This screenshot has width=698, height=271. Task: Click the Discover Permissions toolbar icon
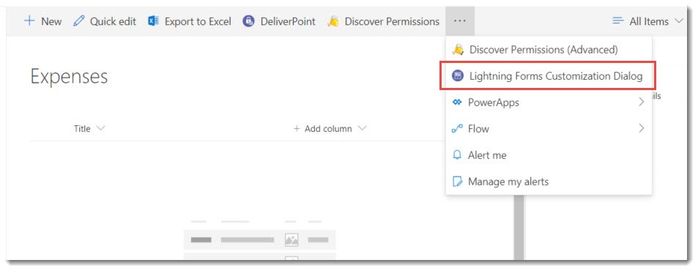(333, 21)
